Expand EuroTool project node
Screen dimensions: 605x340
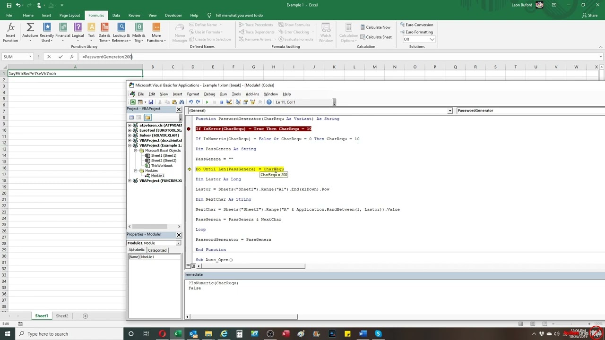point(130,130)
